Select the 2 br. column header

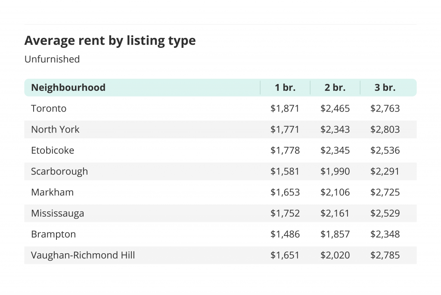point(335,87)
